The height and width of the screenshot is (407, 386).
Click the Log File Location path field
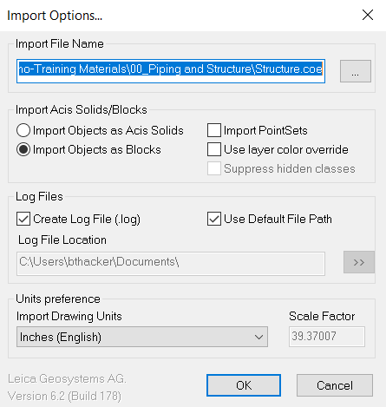[171, 264]
